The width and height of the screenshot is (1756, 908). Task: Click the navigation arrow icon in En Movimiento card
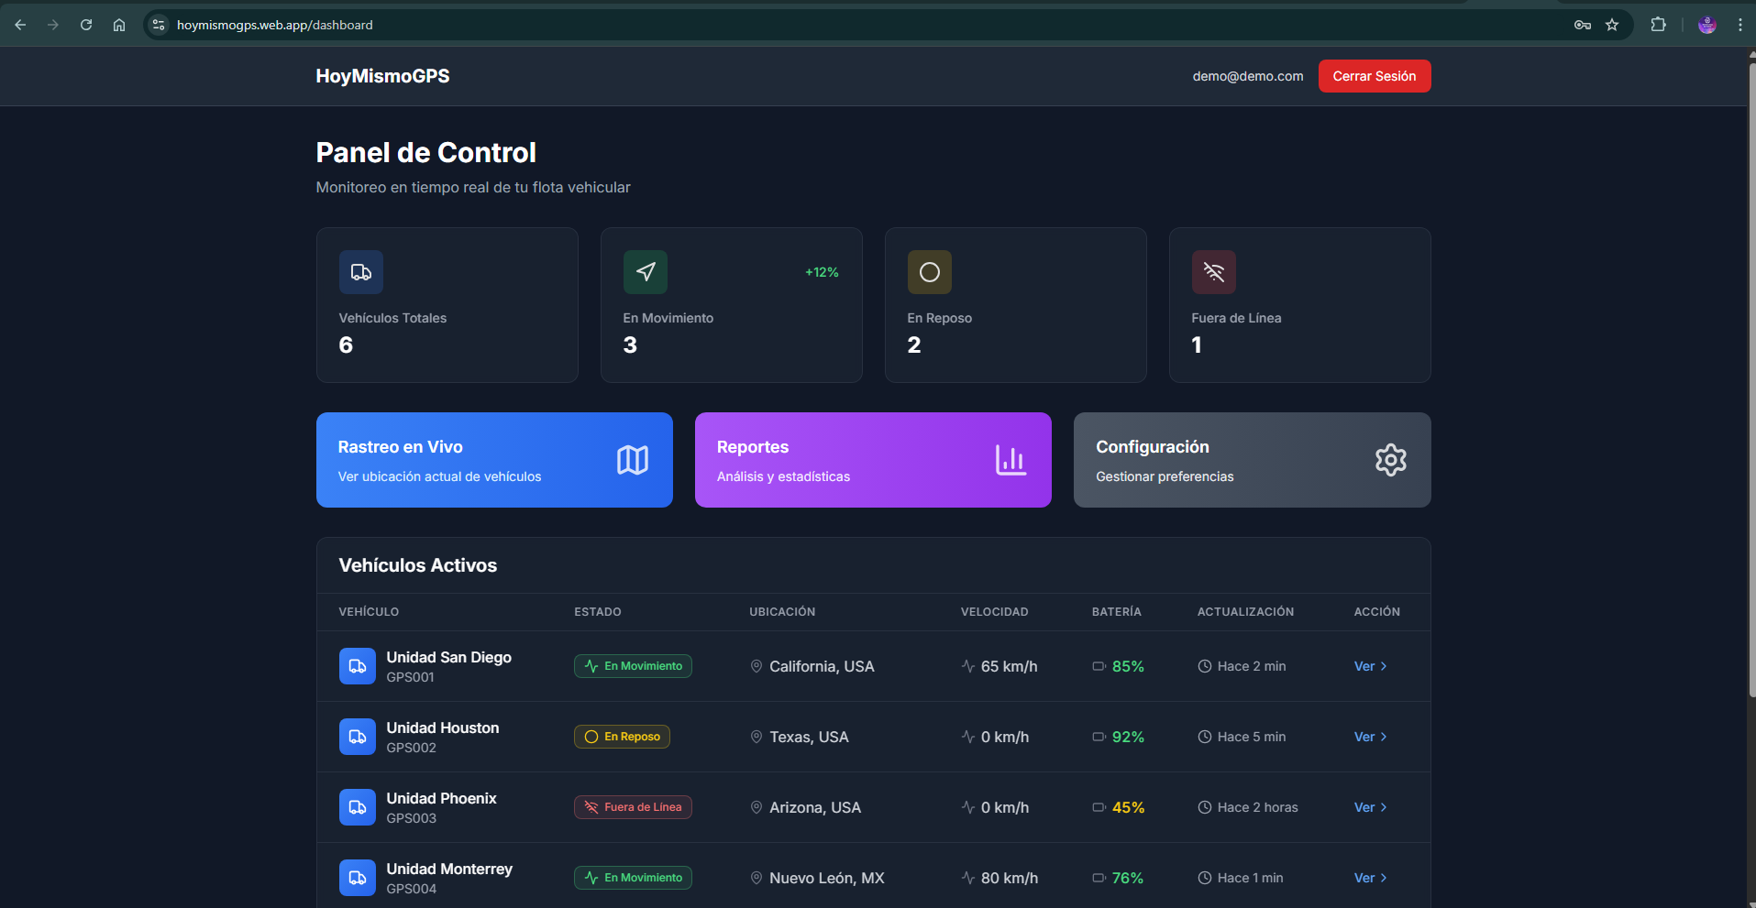[645, 272]
